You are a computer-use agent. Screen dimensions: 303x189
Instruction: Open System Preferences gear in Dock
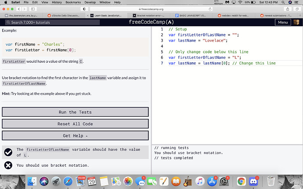point(224,182)
